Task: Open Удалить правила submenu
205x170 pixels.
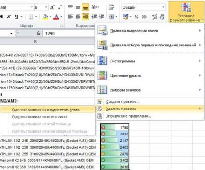Action: pyautogui.click(x=150, y=109)
